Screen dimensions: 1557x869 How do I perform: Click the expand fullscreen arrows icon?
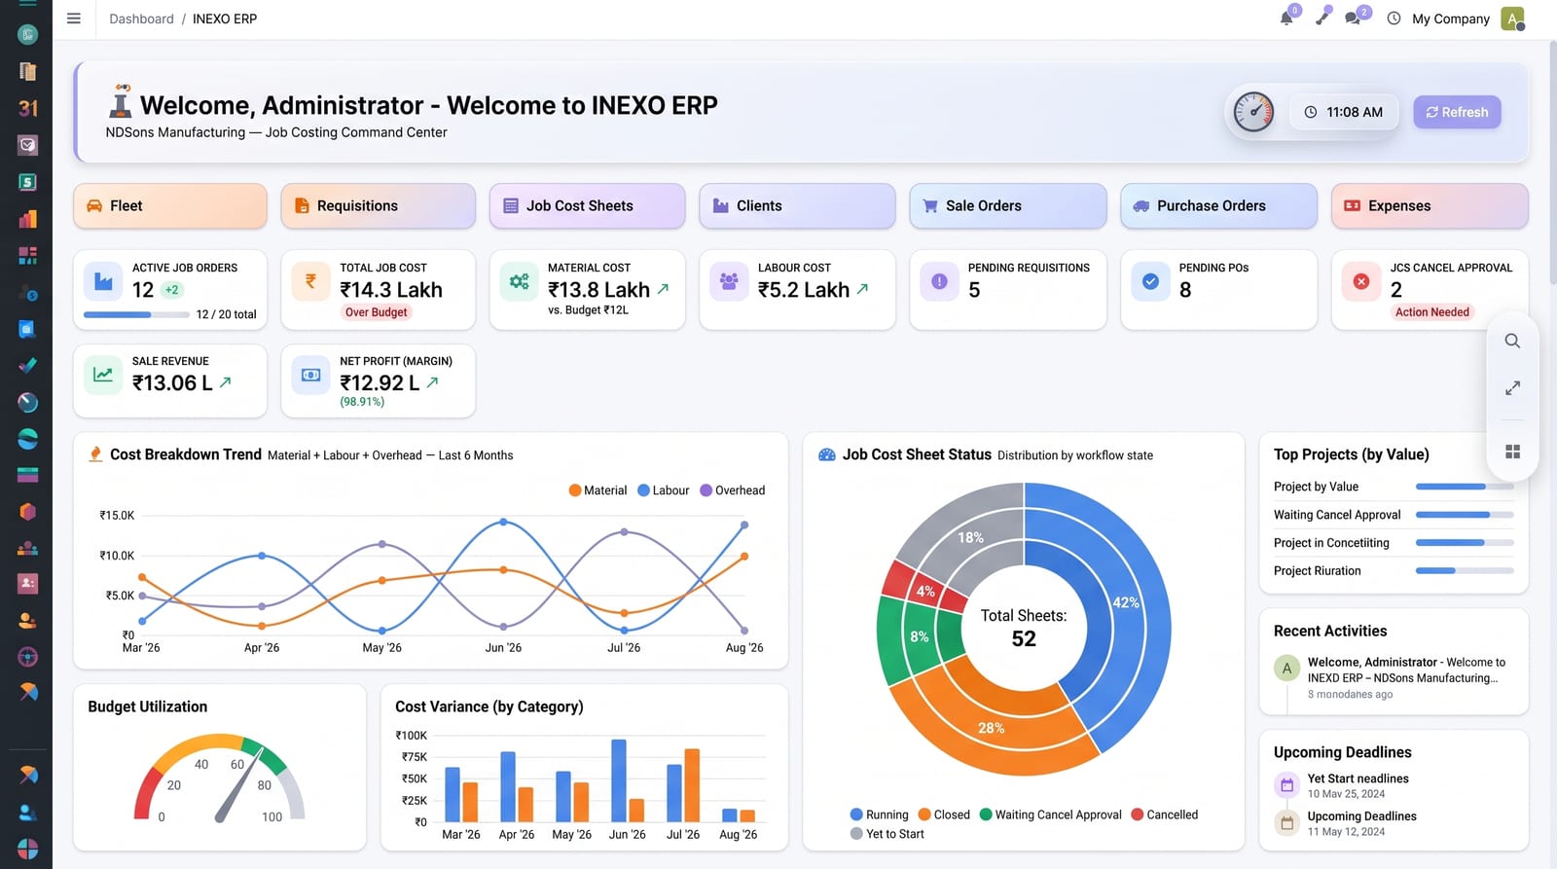[x=1512, y=388]
